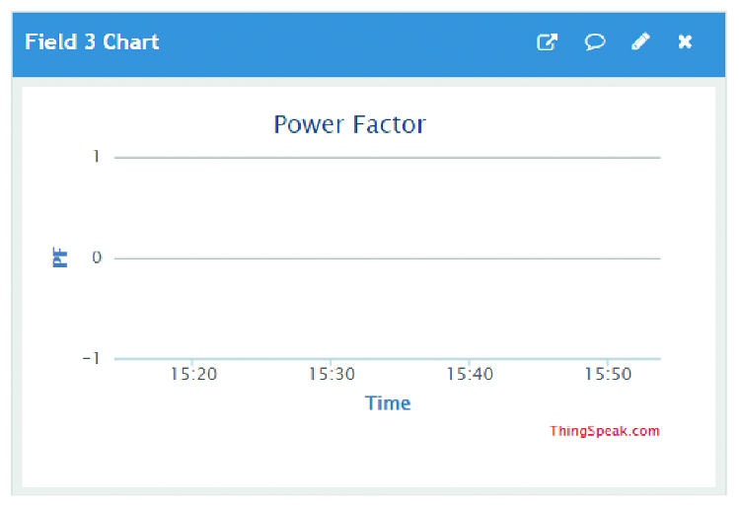The image size is (740, 508).
Task: Open chart in new window icon
Action: click(547, 42)
